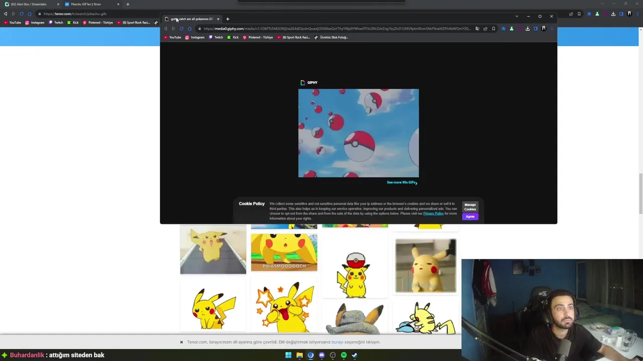Viewport: 643px width, 361px height.
Task: Open the Pikachu on treadmill GIF
Action: (x=213, y=249)
